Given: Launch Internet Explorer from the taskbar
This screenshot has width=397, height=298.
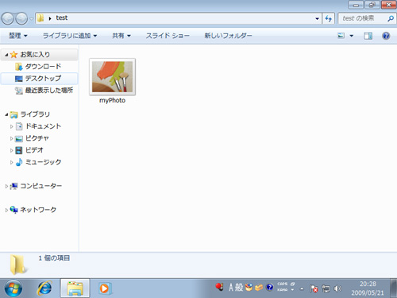Looking at the screenshot, I should point(44,288).
